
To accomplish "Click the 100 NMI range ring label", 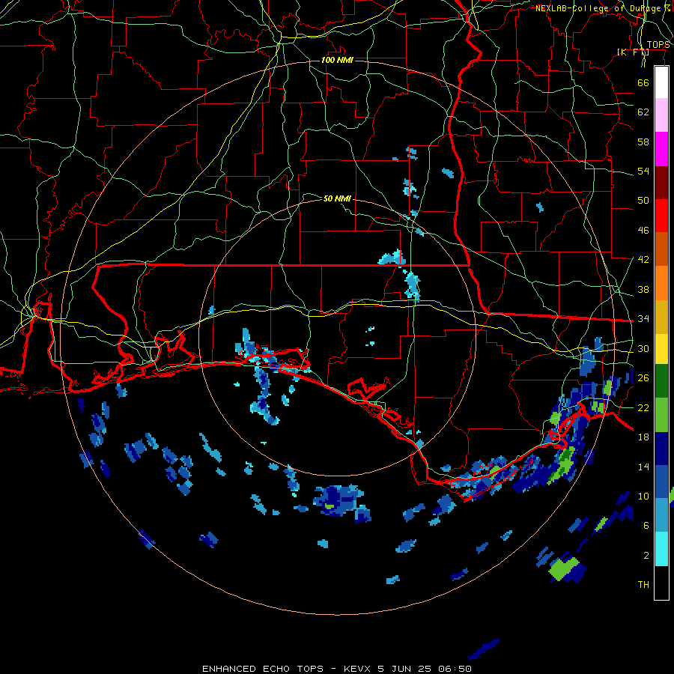I will click(337, 60).
